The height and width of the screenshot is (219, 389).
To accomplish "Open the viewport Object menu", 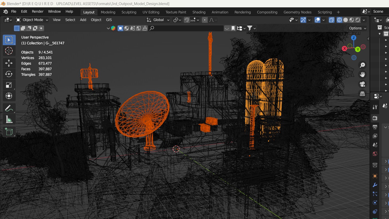I will 96,20.
